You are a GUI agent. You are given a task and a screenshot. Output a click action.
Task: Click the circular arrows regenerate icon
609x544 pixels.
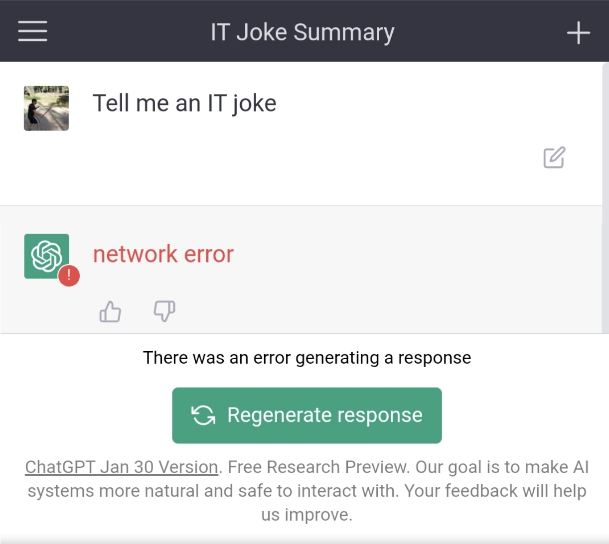pos(203,415)
